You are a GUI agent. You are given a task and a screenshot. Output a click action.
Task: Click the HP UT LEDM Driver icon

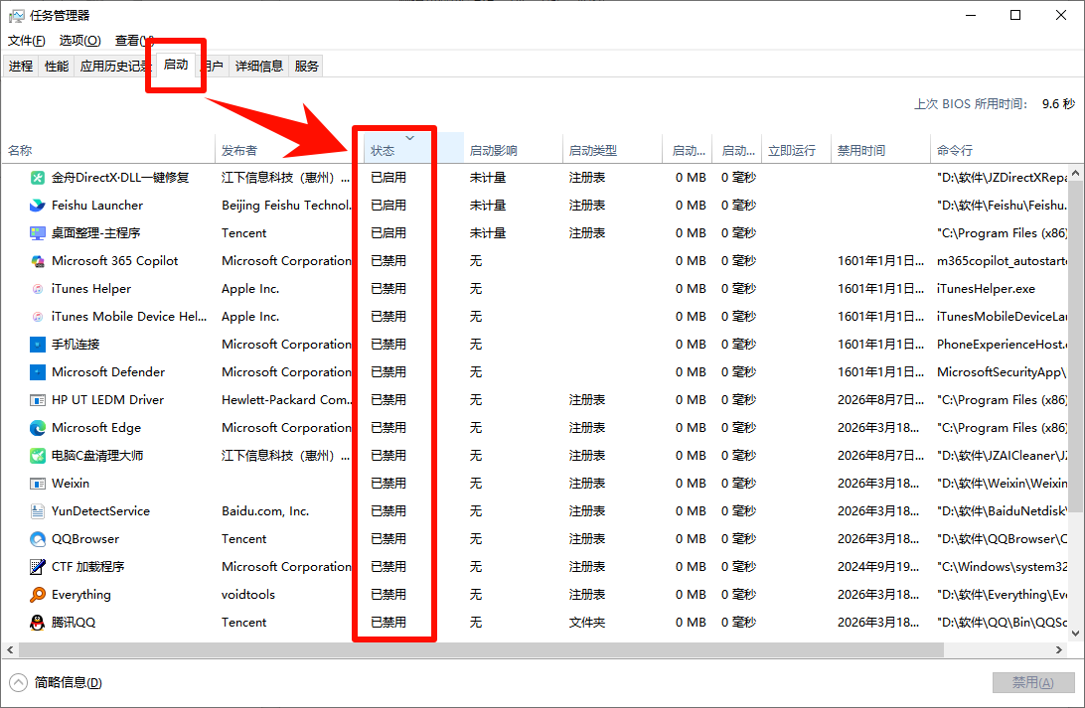pyautogui.click(x=38, y=400)
